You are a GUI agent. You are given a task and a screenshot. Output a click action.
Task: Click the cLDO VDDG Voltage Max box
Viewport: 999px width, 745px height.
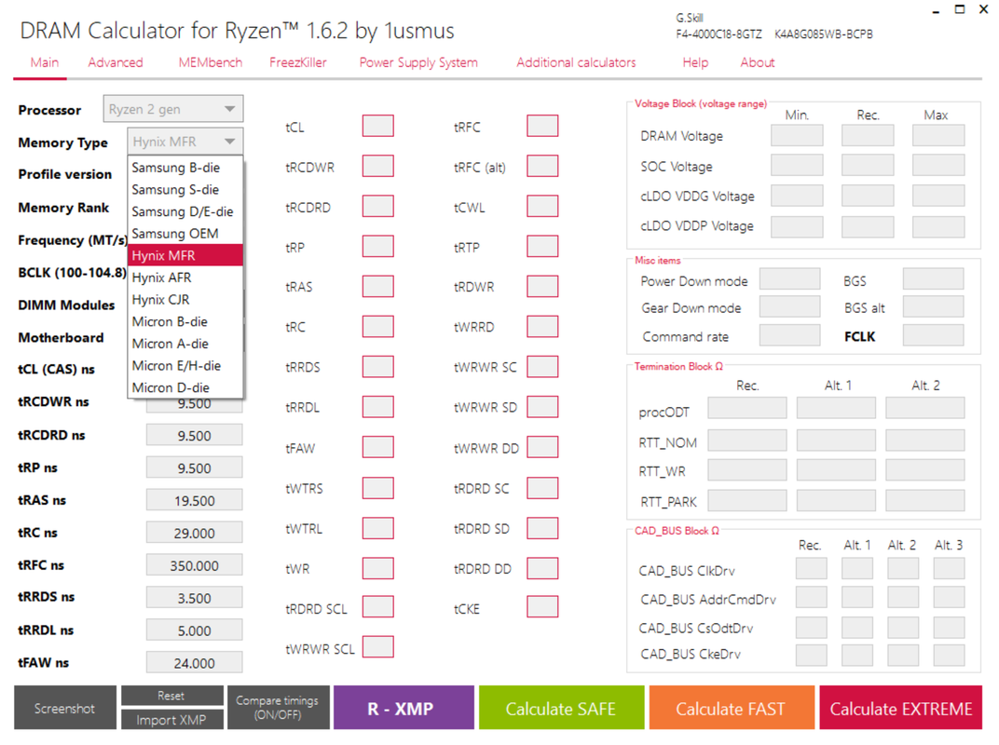click(938, 196)
